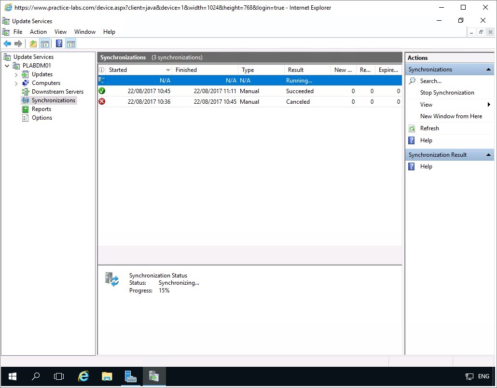Open the Window menu
497x388 pixels.
pos(85,32)
